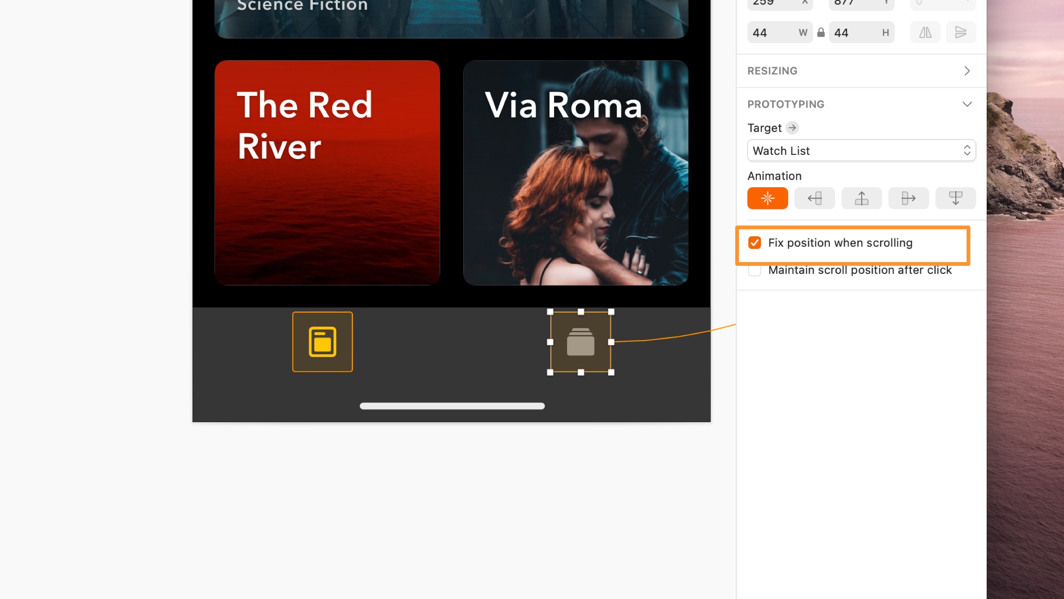Click the slide-down animation icon
The width and height of the screenshot is (1064, 599).
tap(954, 198)
